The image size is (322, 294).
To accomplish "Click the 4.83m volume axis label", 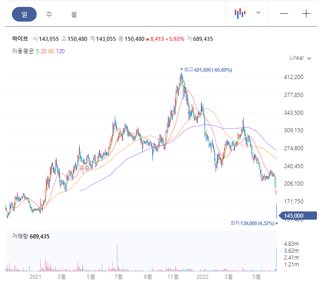I will coord(291,244).
